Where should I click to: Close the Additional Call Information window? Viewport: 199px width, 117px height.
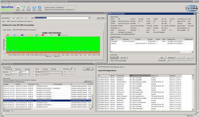tap(194, 14)
